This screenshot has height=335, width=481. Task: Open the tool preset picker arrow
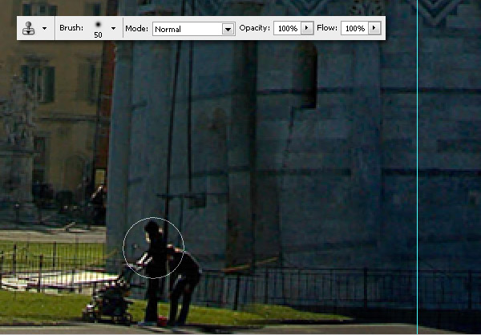(44, 29)
